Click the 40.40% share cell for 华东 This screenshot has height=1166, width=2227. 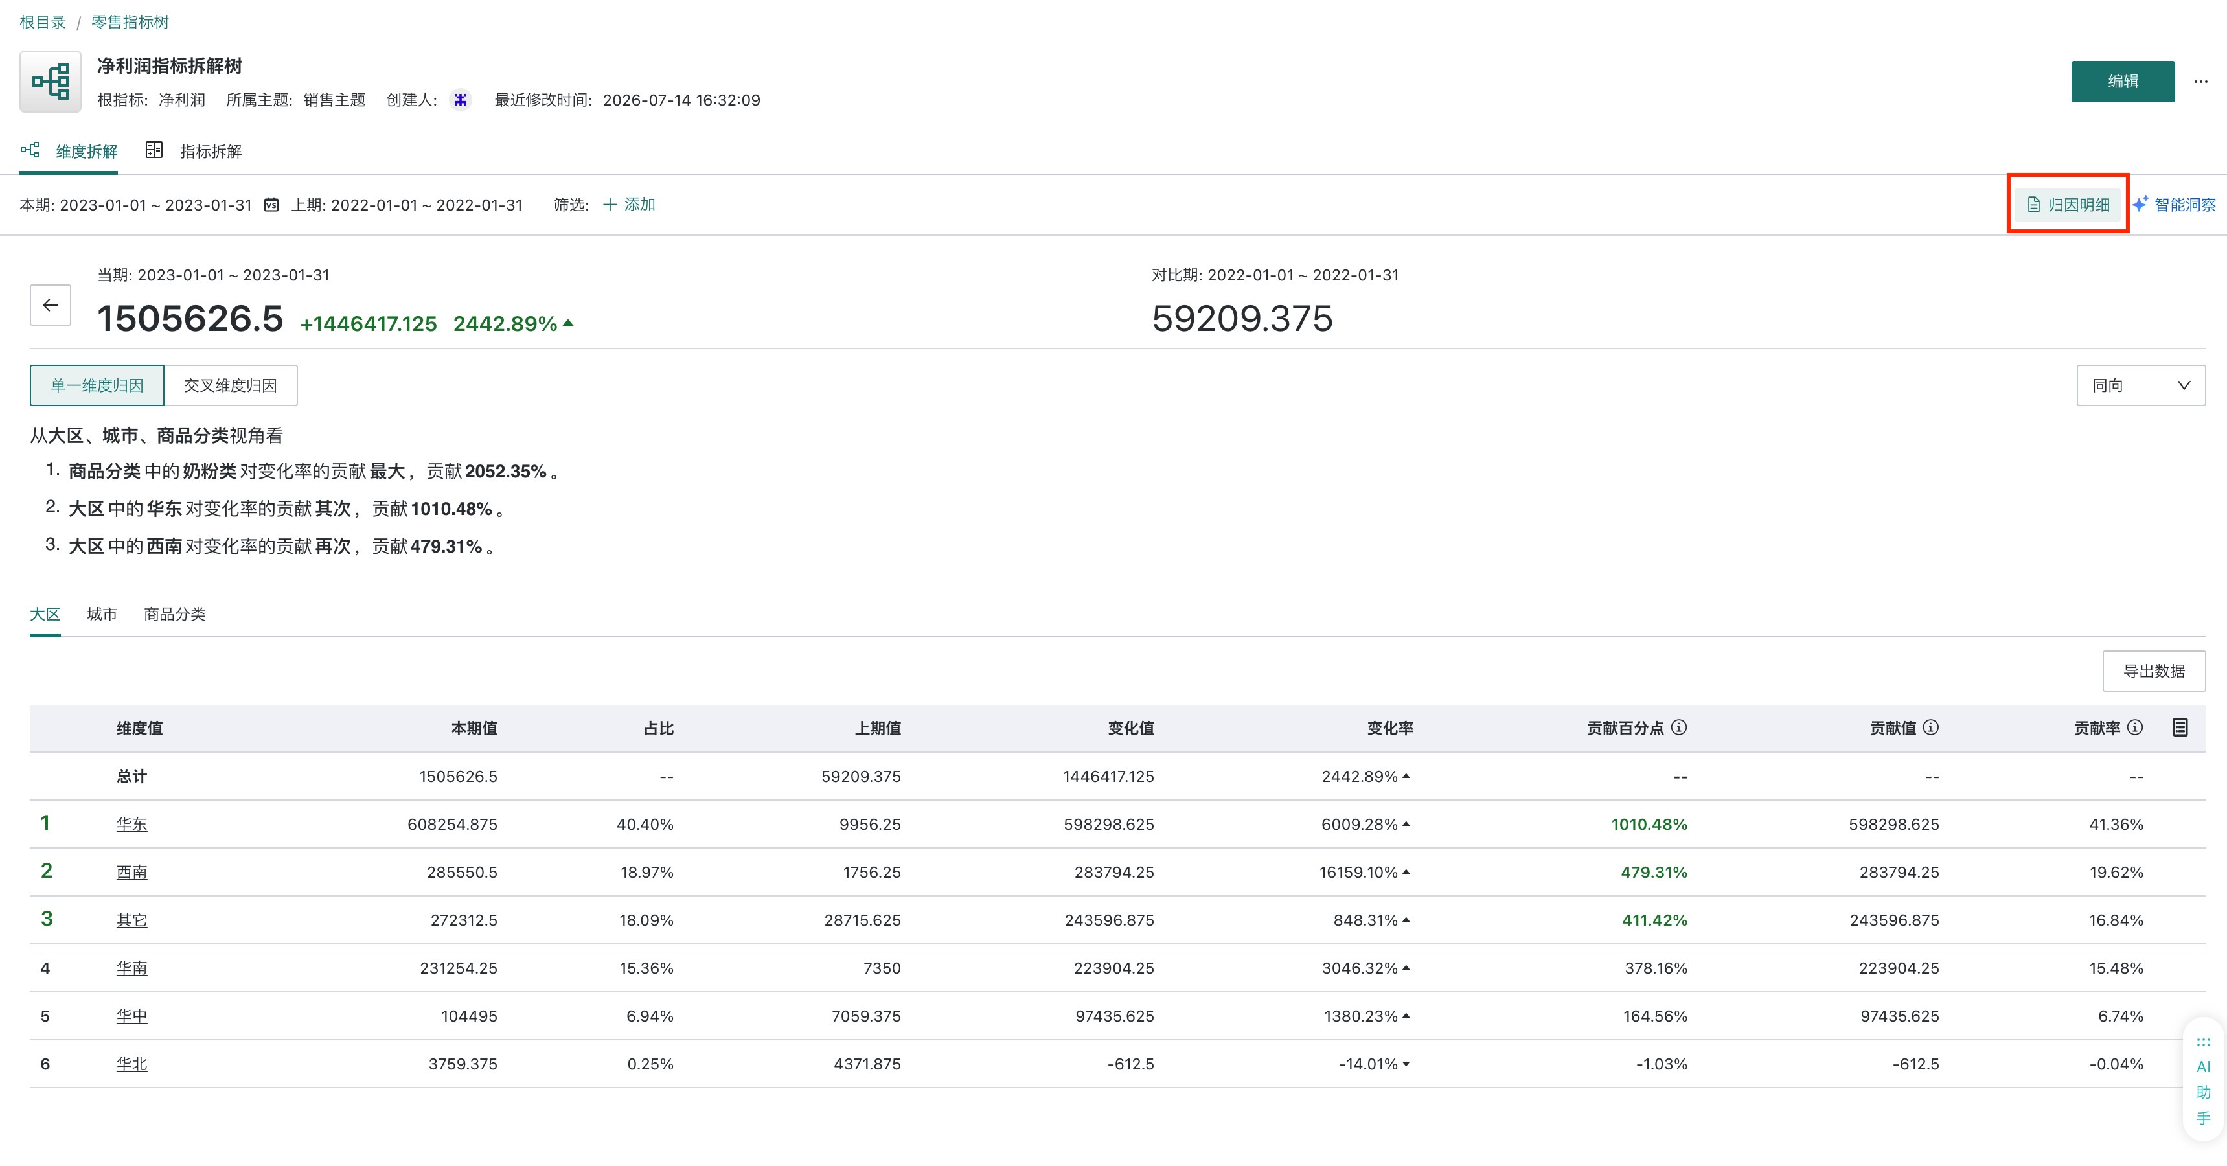645,825
